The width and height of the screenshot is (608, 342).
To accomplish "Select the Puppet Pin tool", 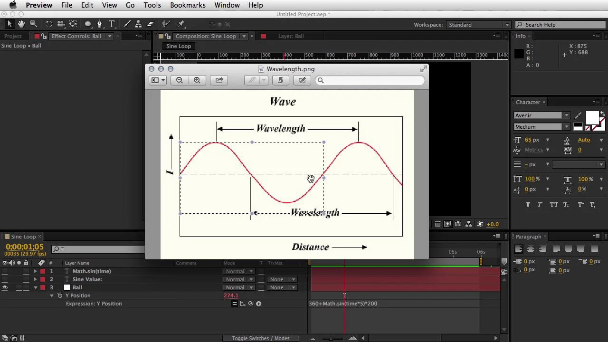I will (x=181, y=24).
